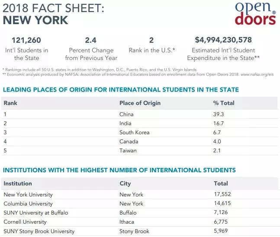Viewport: 280px width, 237px height.
Task: Click 'Int'l Students in the State' label
Action: pos(27,54)
